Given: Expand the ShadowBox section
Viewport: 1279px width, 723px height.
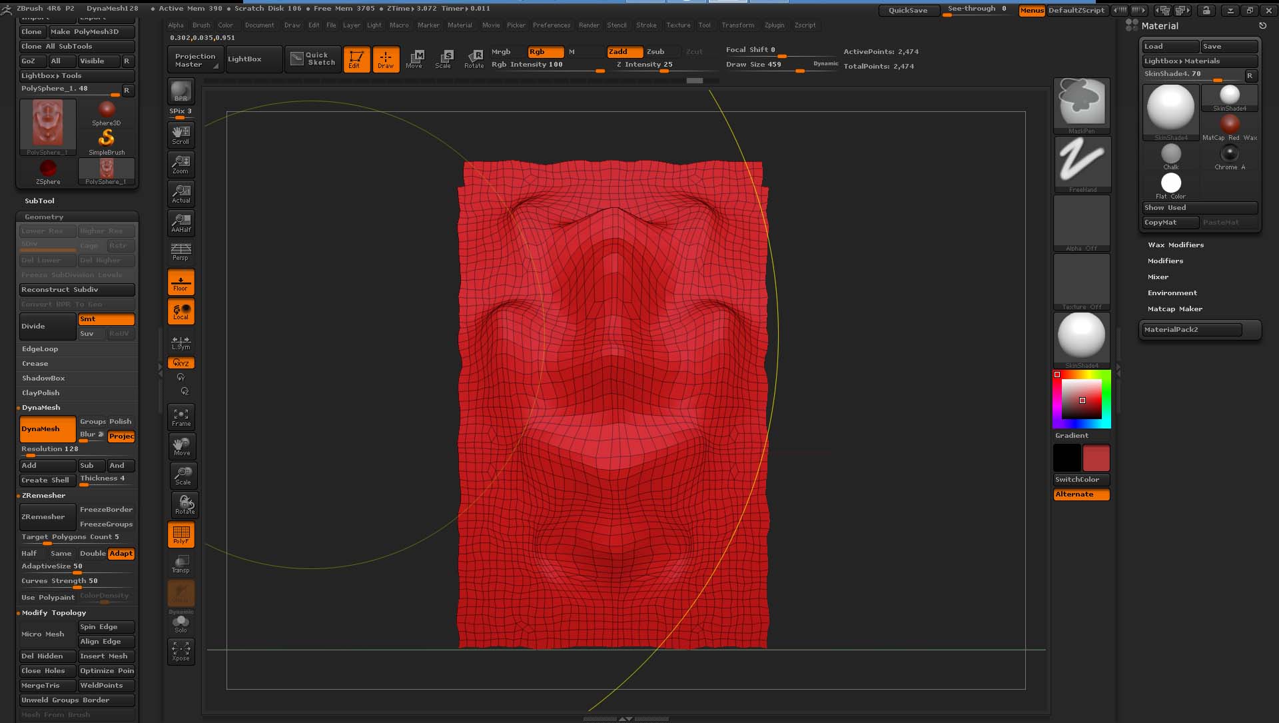Looking at the screenshot, I should [x=43, y=378].
